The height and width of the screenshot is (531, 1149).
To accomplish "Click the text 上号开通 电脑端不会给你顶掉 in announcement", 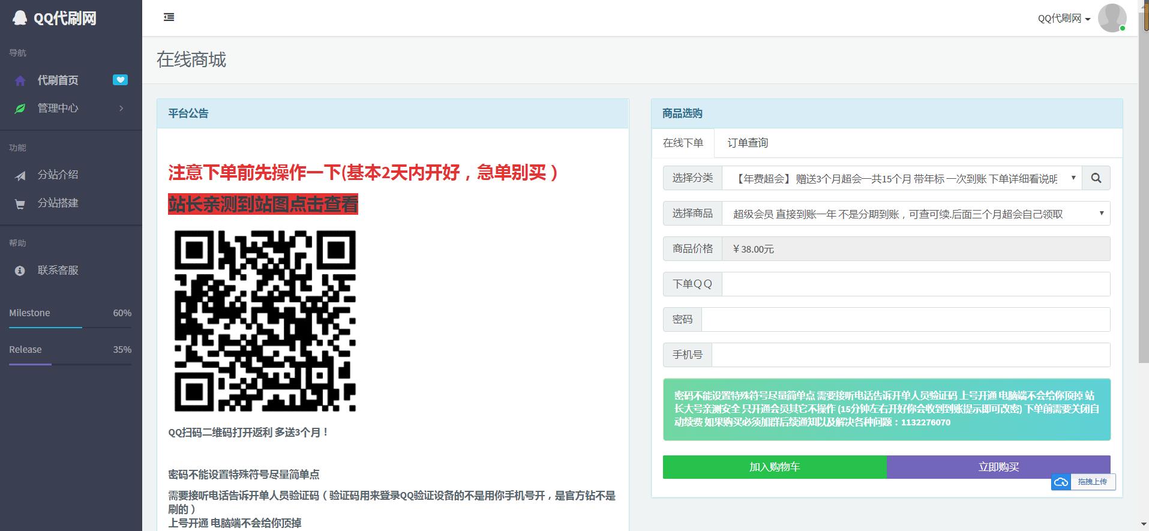I will coord(235,523).
